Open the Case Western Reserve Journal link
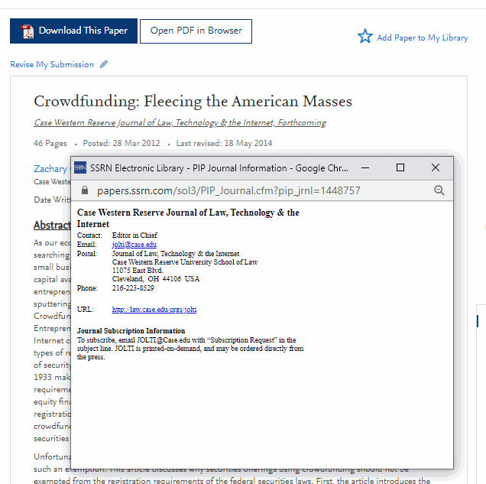The image size is (486, 484). [x=180, y=123]
